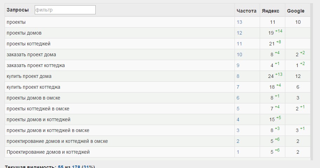This screenshot has width=320, height=168.
Task: Click frequency link 9 for заказать проект коттеджа
Action: 238,65
